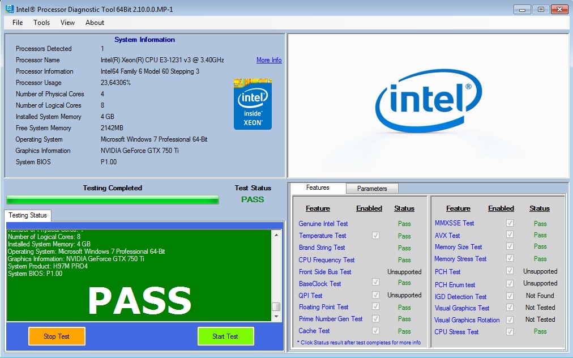Click the QPI Test Unsupported status
This screenshot has width=573, height=358.
(404, 295)
